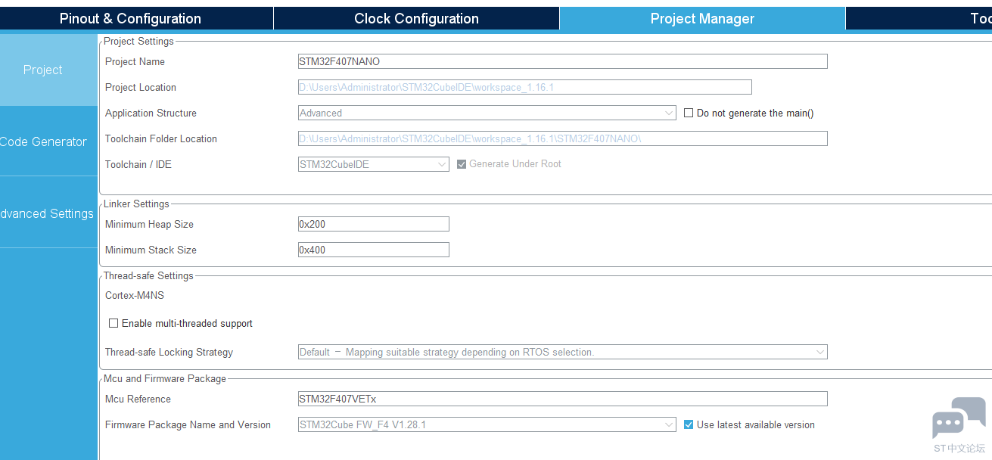Open the Clock Configuration tab
This screenshot has height=460, width=992.
pos(416,19)
